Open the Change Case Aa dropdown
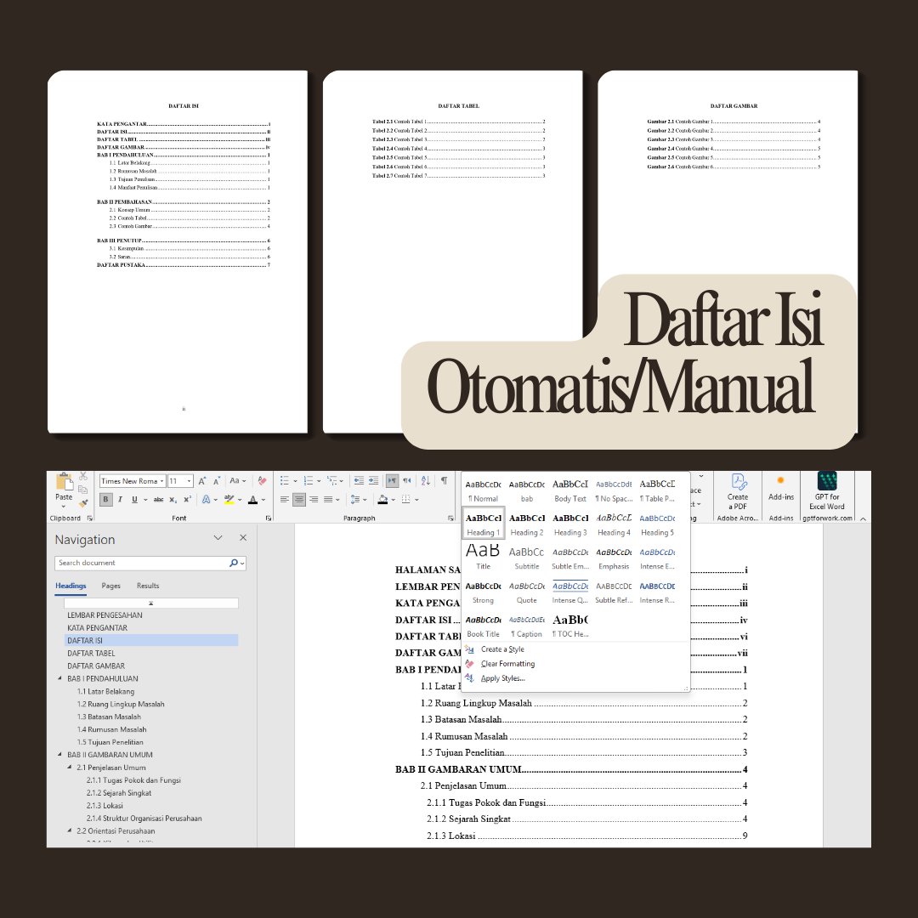This screenshot has width=918, height=918. pyautogui.click(x=238, y=480)
